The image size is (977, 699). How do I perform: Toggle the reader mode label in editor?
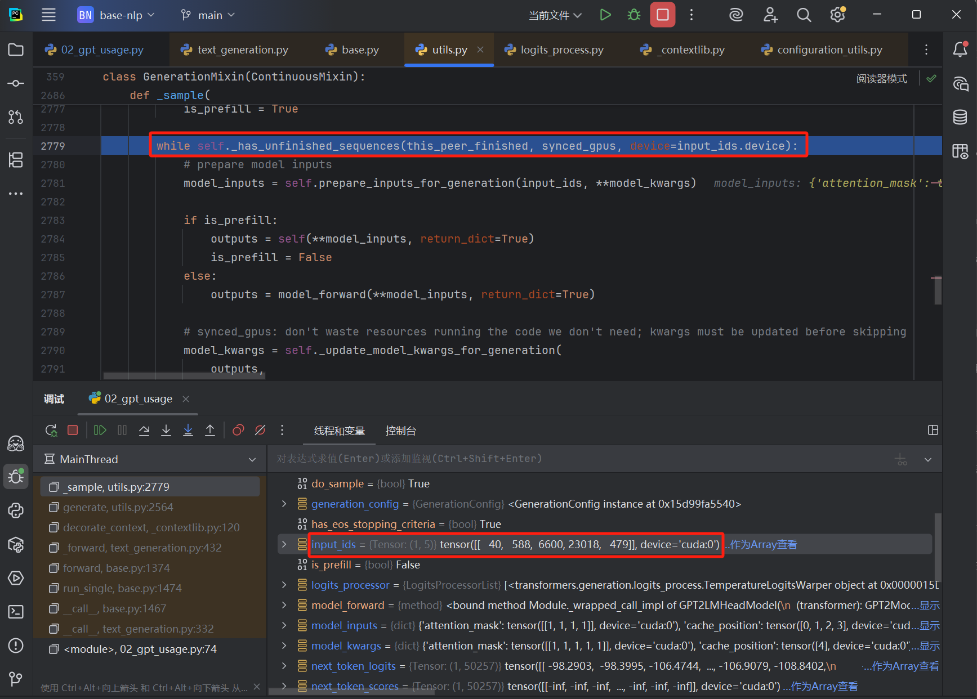coord(881,79)
